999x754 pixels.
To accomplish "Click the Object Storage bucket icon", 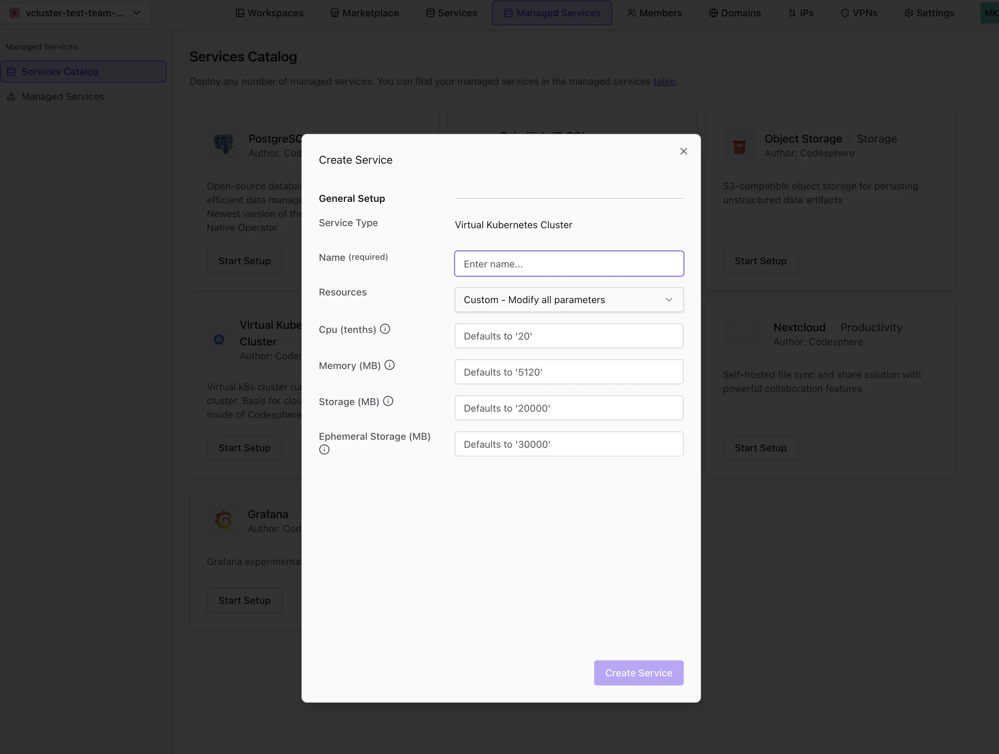I will [739, 146].
